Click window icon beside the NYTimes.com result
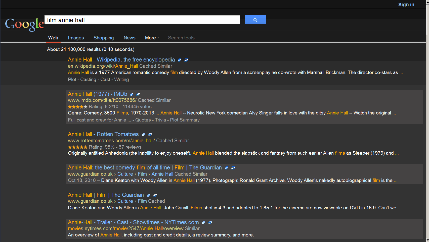 pos(210,223)
